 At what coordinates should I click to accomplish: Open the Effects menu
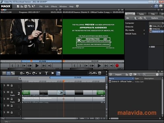coord(54,7)
